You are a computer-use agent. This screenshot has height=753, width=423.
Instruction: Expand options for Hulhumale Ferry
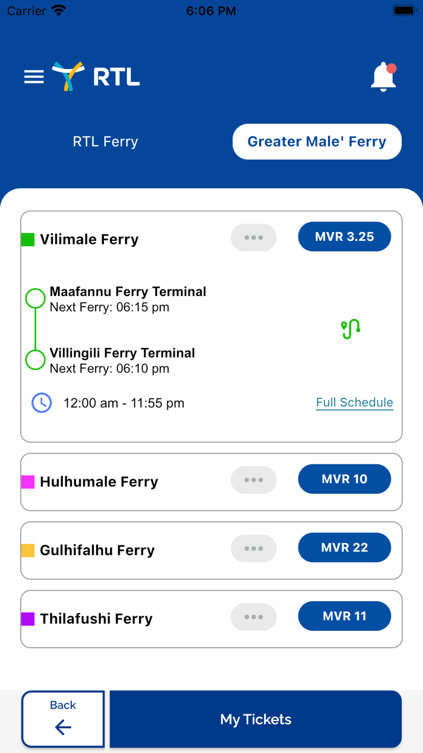253,479
